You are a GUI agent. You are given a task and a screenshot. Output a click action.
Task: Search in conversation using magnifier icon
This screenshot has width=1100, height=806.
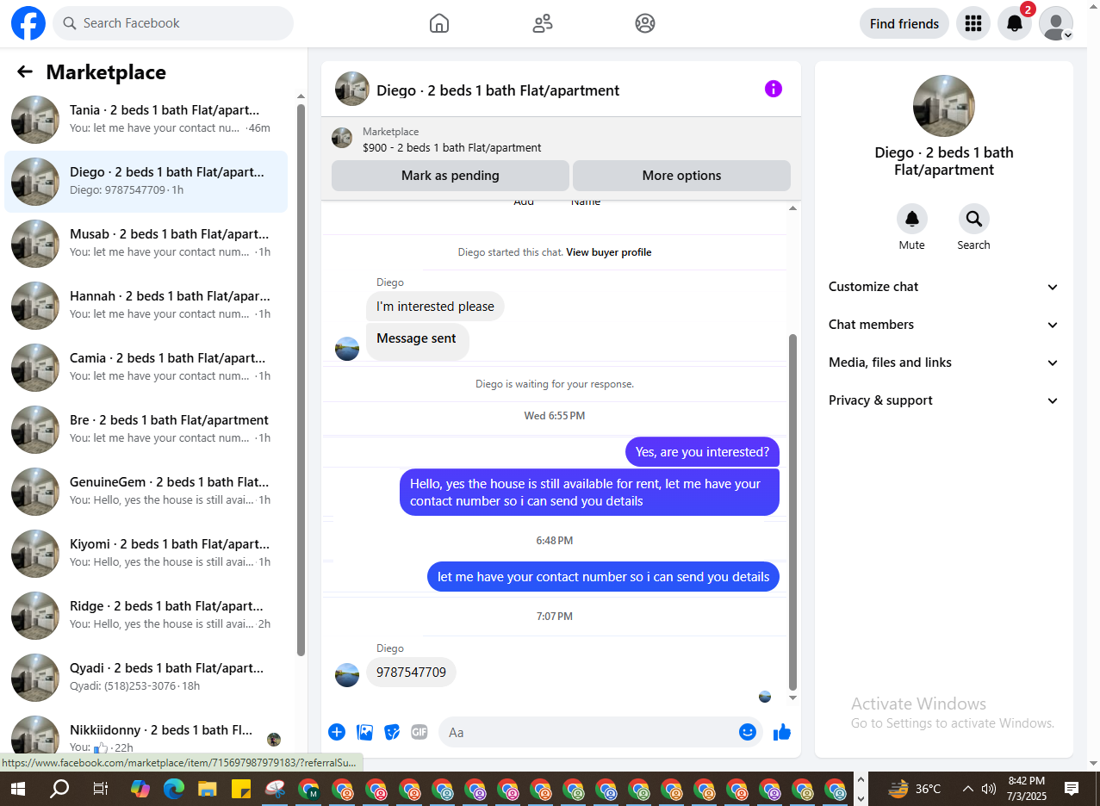pos(974,220)
